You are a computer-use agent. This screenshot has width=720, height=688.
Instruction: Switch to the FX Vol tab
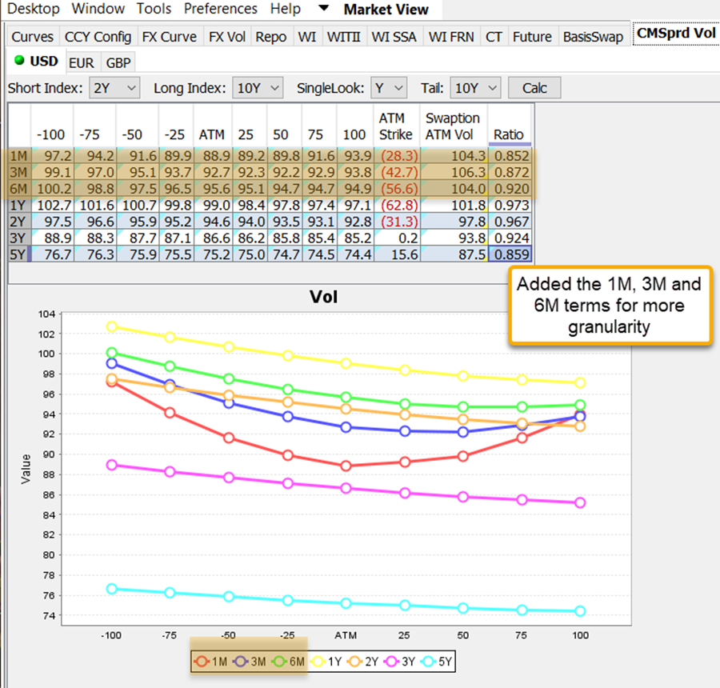tap(227, 37)
